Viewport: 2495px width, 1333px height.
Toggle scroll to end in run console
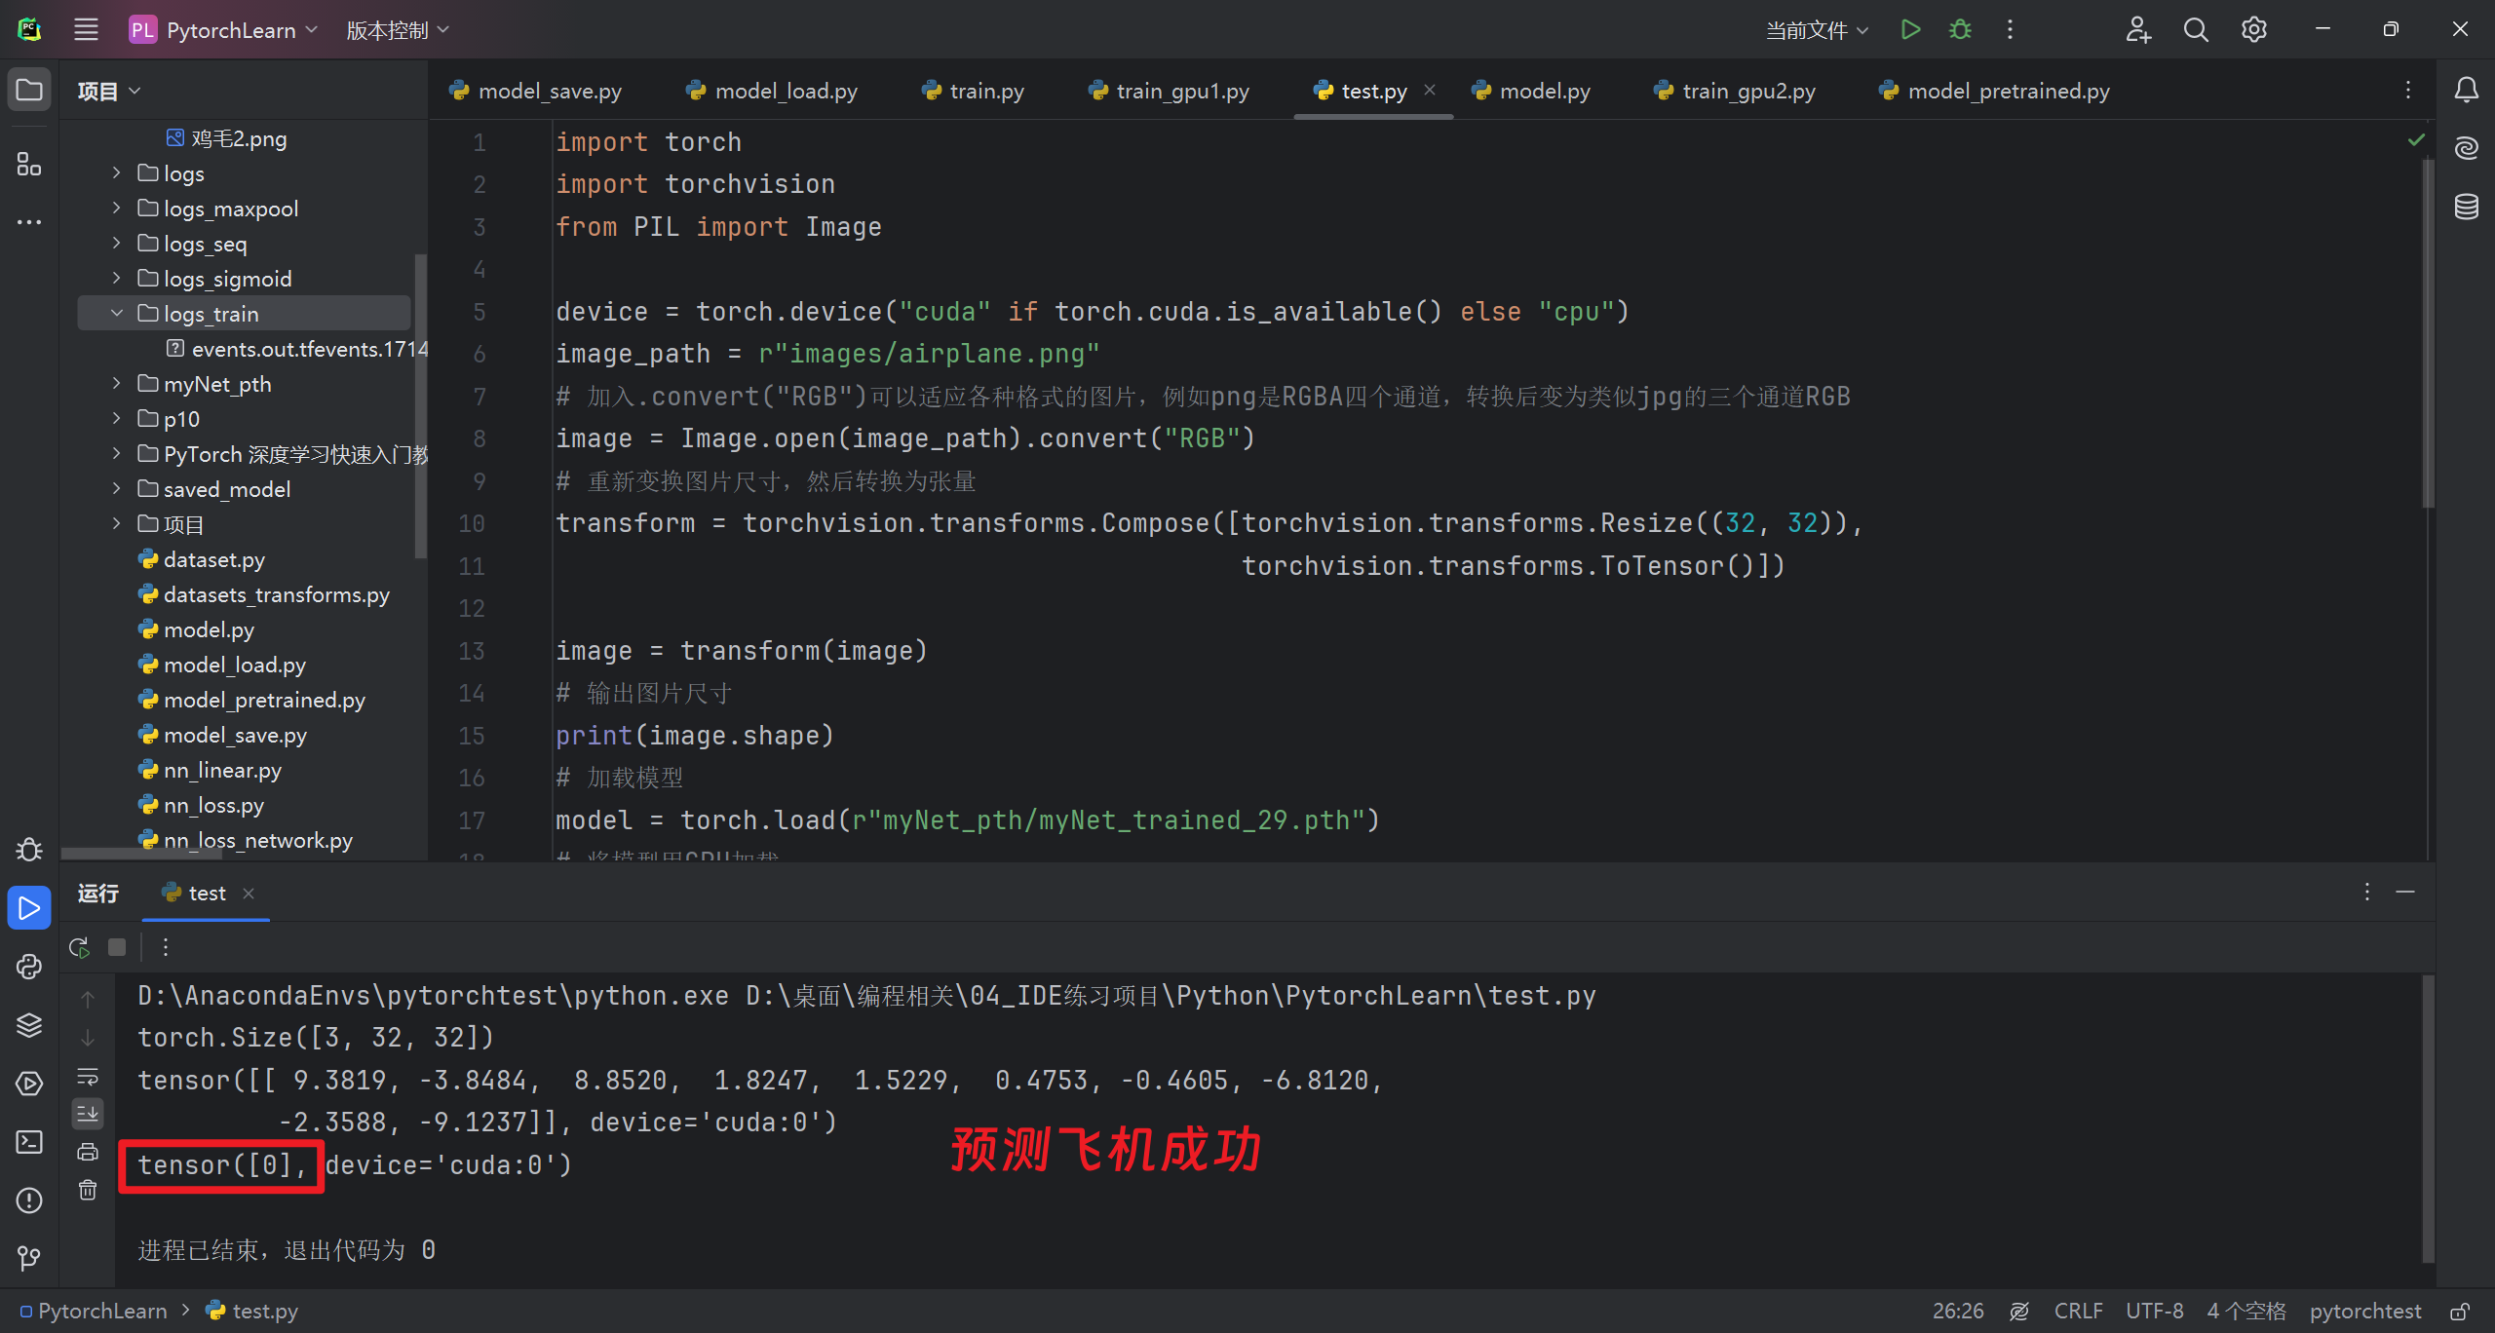[x=88, y=1113]
